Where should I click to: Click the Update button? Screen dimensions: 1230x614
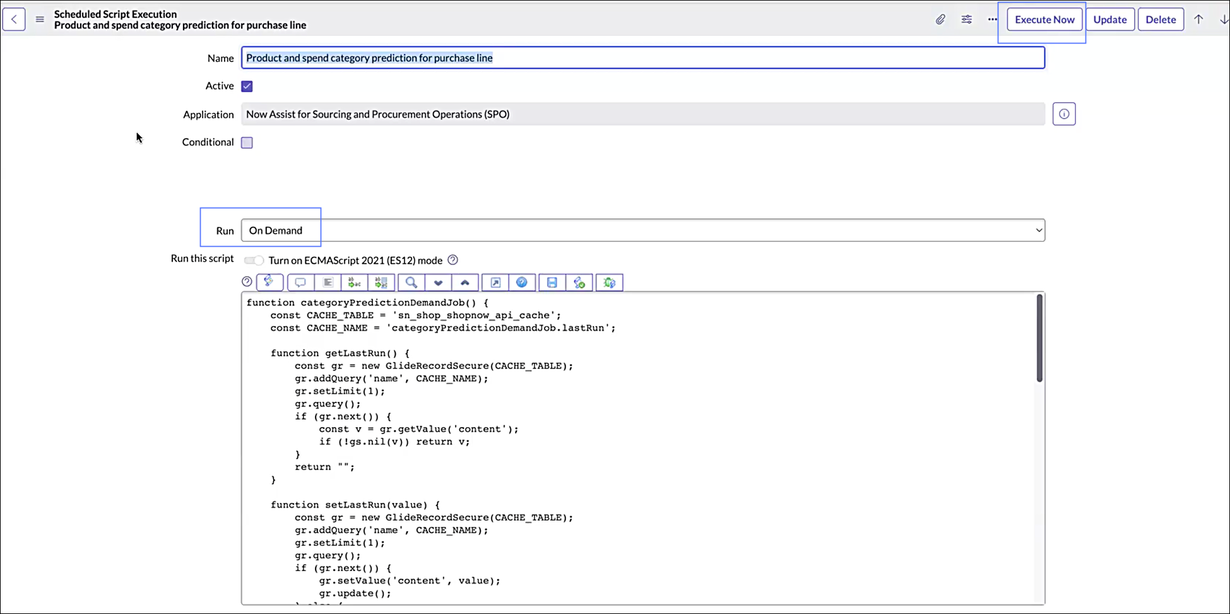click(1109, 20)
